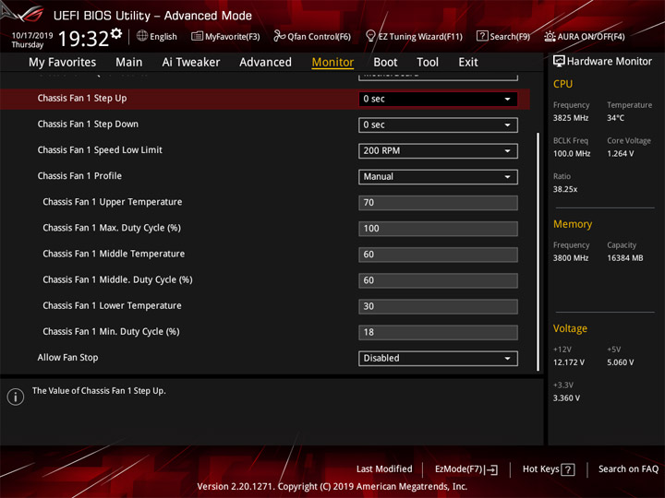The height and width of the screenshot is (498, 665).
Task: Go to the Advanced tab
Action: click(265, 63)
